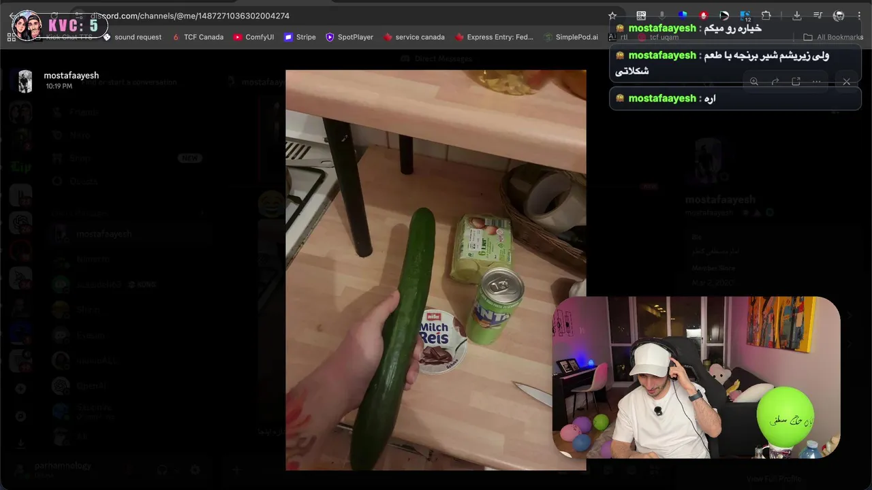Open the media control playlist icon

(818, 16)
